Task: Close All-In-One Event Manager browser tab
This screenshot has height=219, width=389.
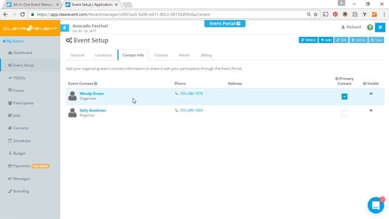Action: pos(57,4)
